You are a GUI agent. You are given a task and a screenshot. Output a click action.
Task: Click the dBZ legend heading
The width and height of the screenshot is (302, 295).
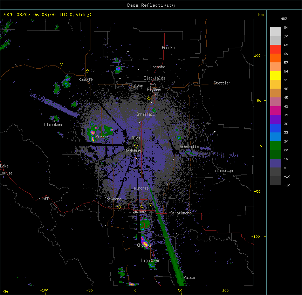click(x=284, y=19)
